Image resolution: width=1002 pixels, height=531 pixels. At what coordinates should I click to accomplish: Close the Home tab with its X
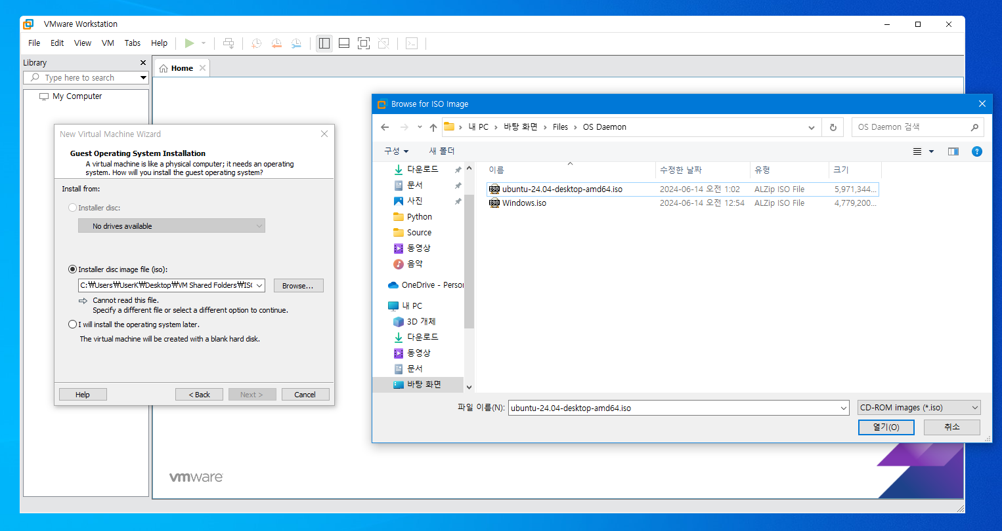pos(202,68)
